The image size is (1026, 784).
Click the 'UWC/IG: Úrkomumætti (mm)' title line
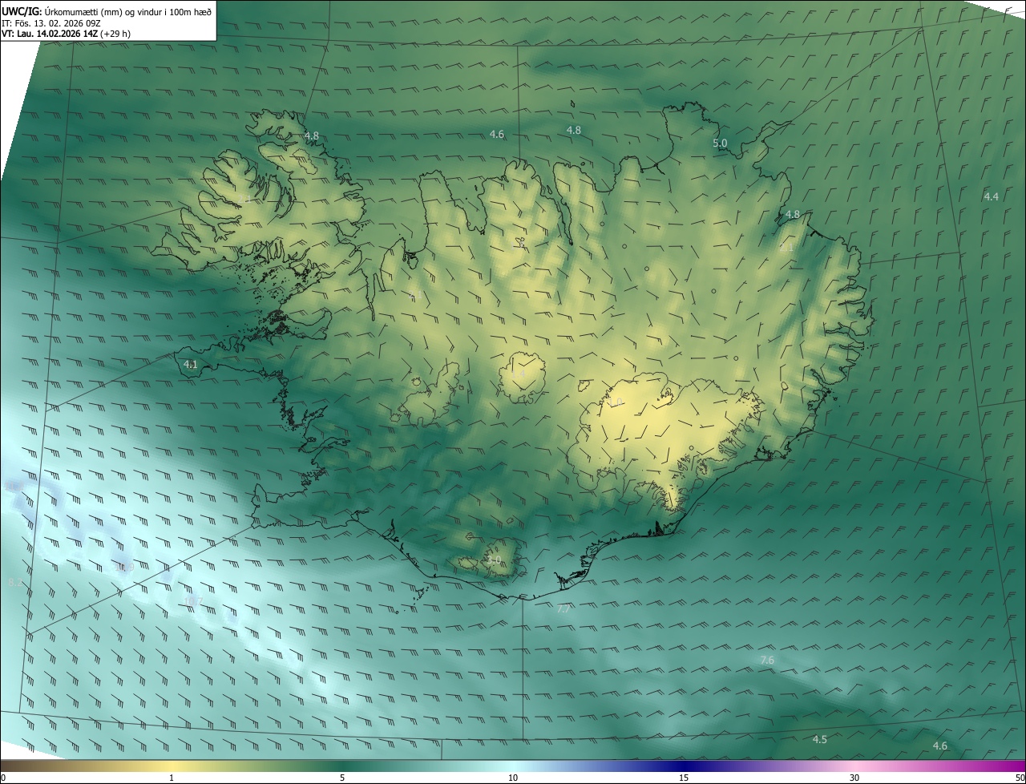[107, 12]
